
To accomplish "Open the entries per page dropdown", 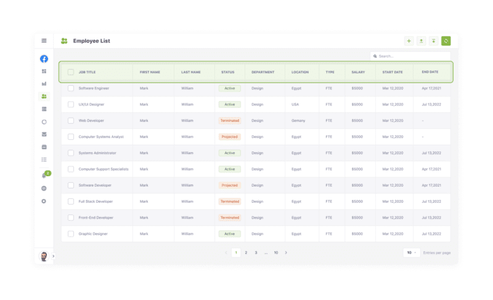I will [x=411, y=253].
